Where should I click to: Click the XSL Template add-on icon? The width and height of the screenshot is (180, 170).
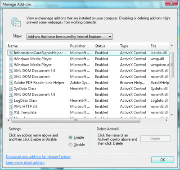(11, 112)
